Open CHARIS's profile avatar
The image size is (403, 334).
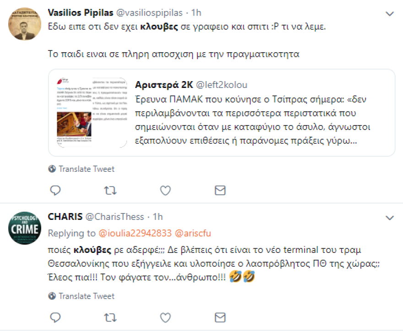(x=24, y=227)
